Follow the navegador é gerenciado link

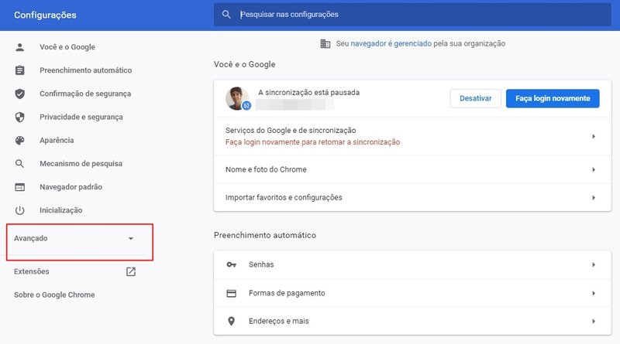pyautogui.click(x=391, y=43)
